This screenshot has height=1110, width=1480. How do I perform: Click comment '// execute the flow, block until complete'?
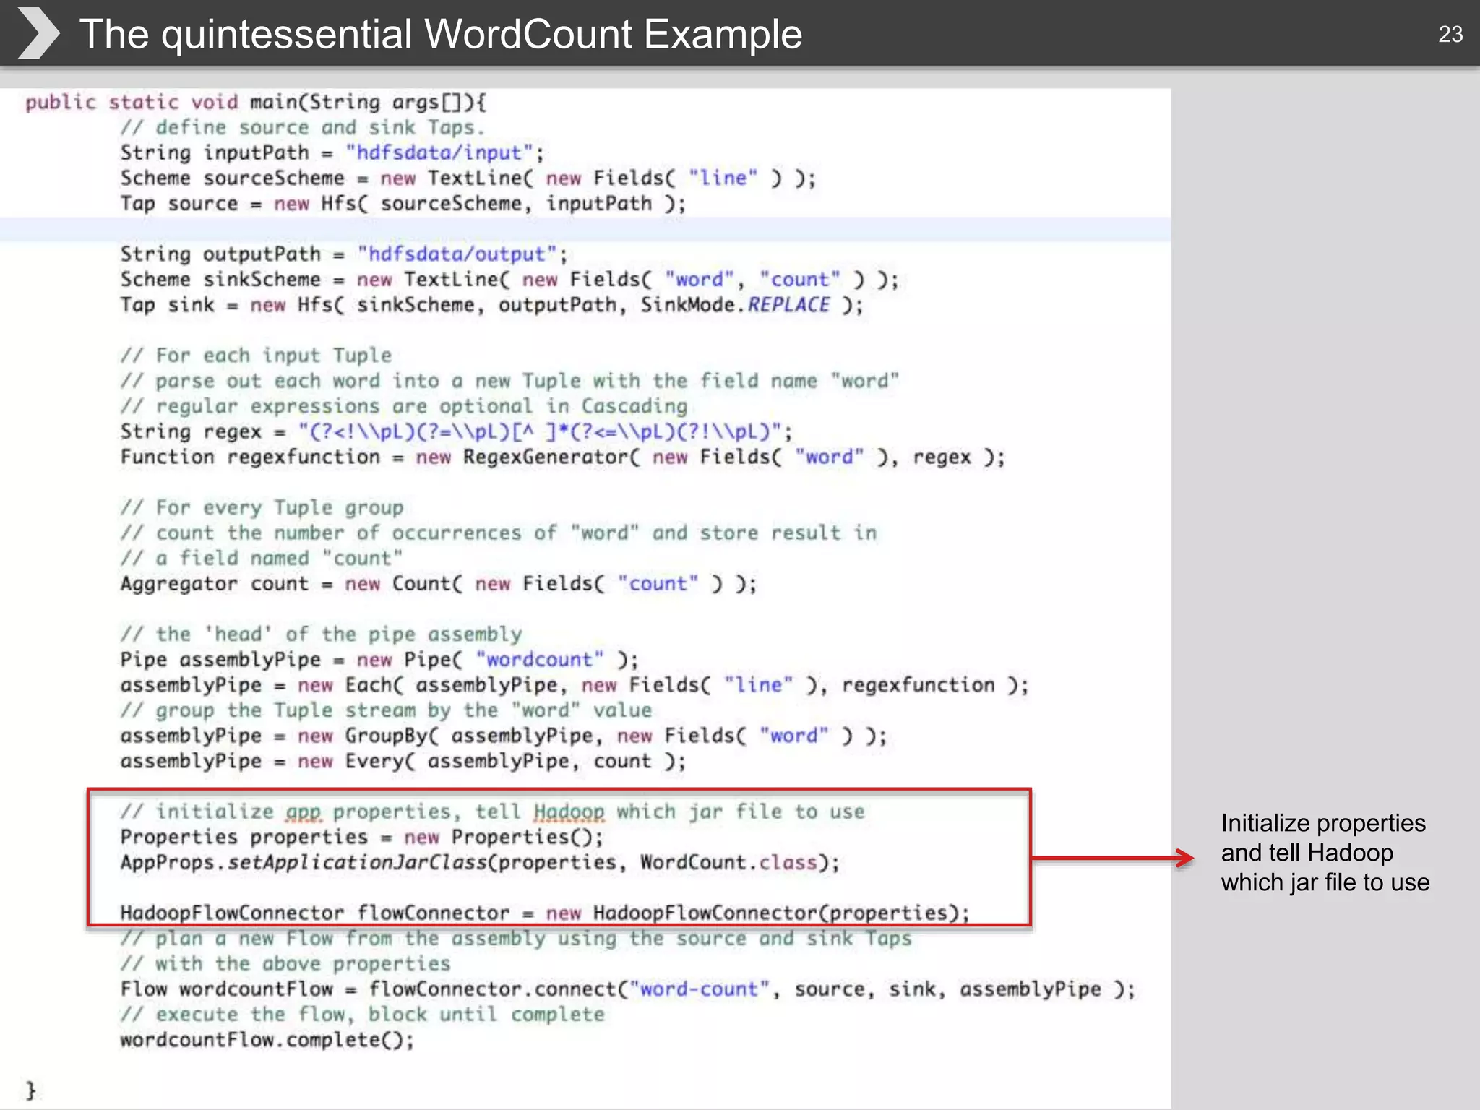click(x=362, y=1014)
